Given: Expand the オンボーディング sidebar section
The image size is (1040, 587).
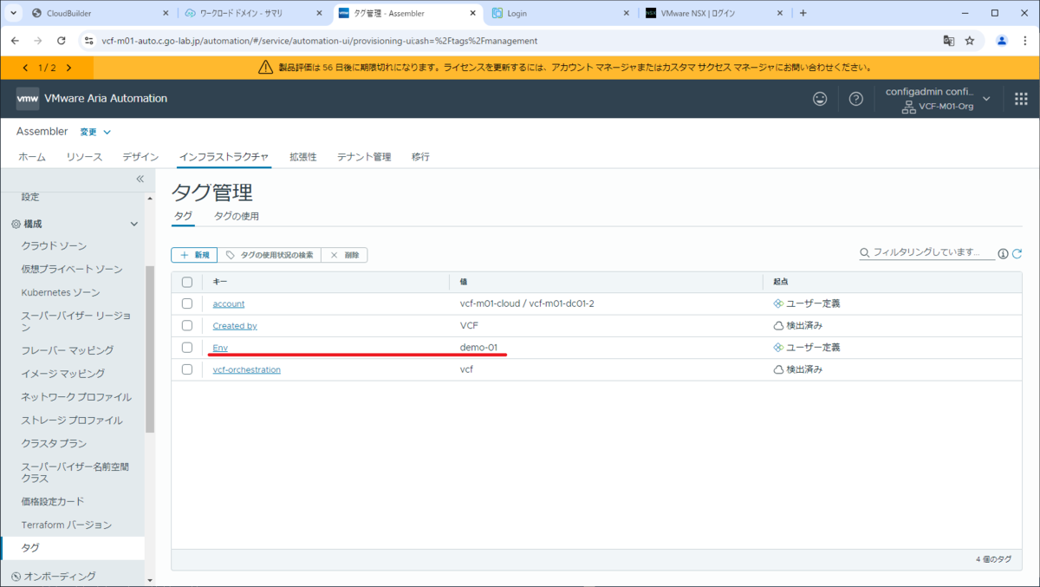Looking at the screenshot, I should 59,576.
